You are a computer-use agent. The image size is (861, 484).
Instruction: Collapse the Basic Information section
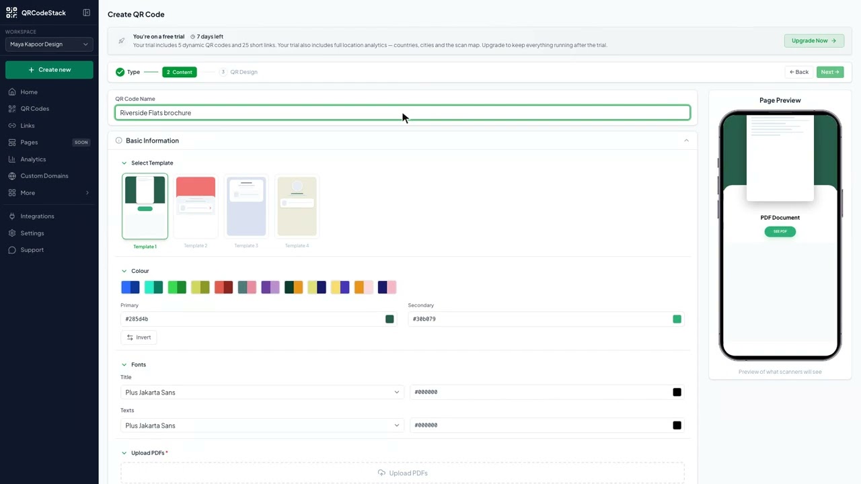point(686,140)
